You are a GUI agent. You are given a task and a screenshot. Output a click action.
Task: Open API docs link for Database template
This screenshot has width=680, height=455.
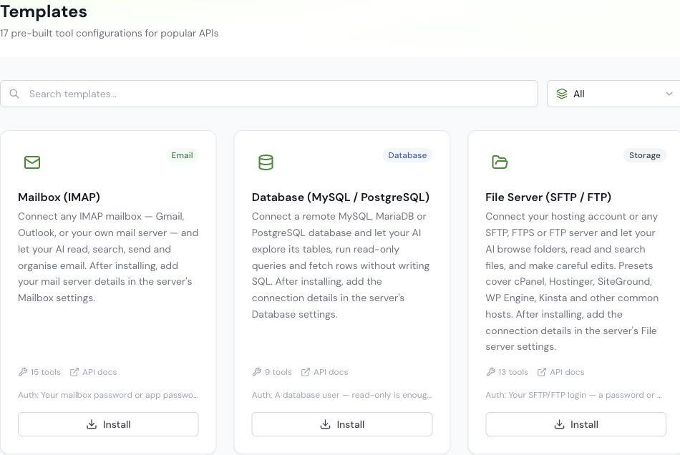(x=325, y=372)
